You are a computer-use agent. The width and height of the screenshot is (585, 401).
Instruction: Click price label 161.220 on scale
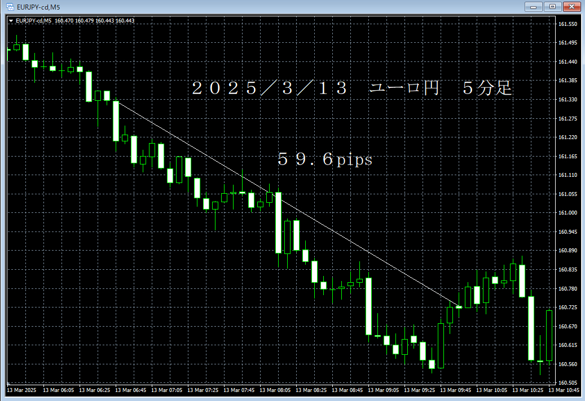[x=568, y=137]
